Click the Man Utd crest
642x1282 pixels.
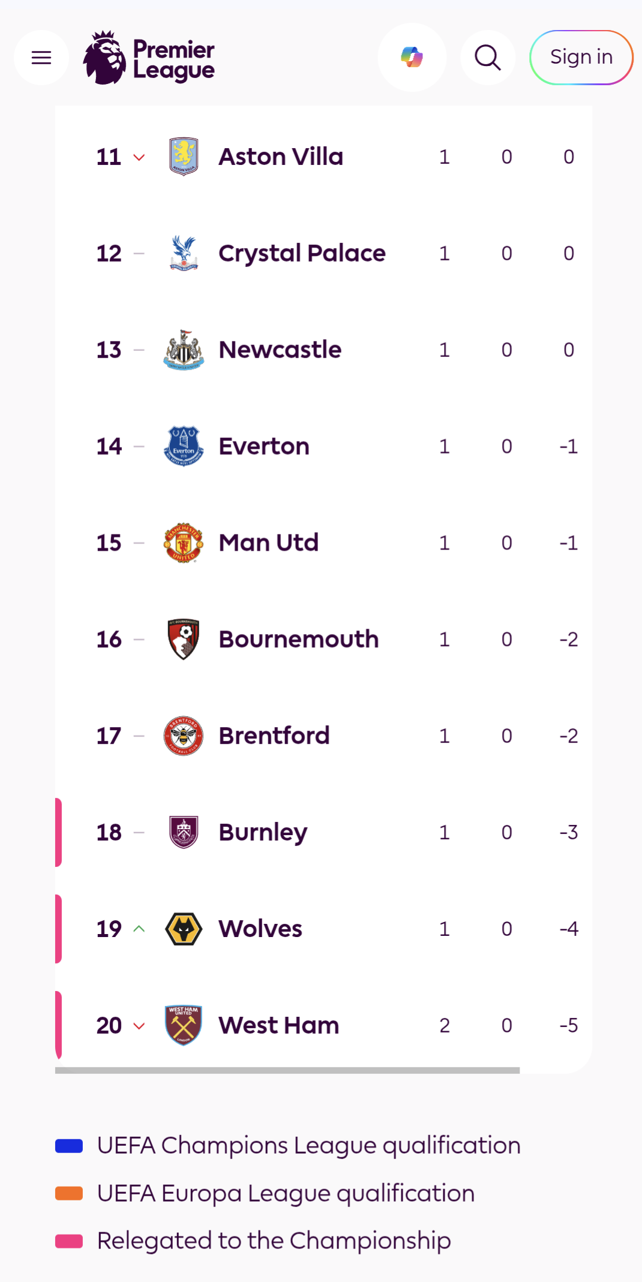click(184, 543)
